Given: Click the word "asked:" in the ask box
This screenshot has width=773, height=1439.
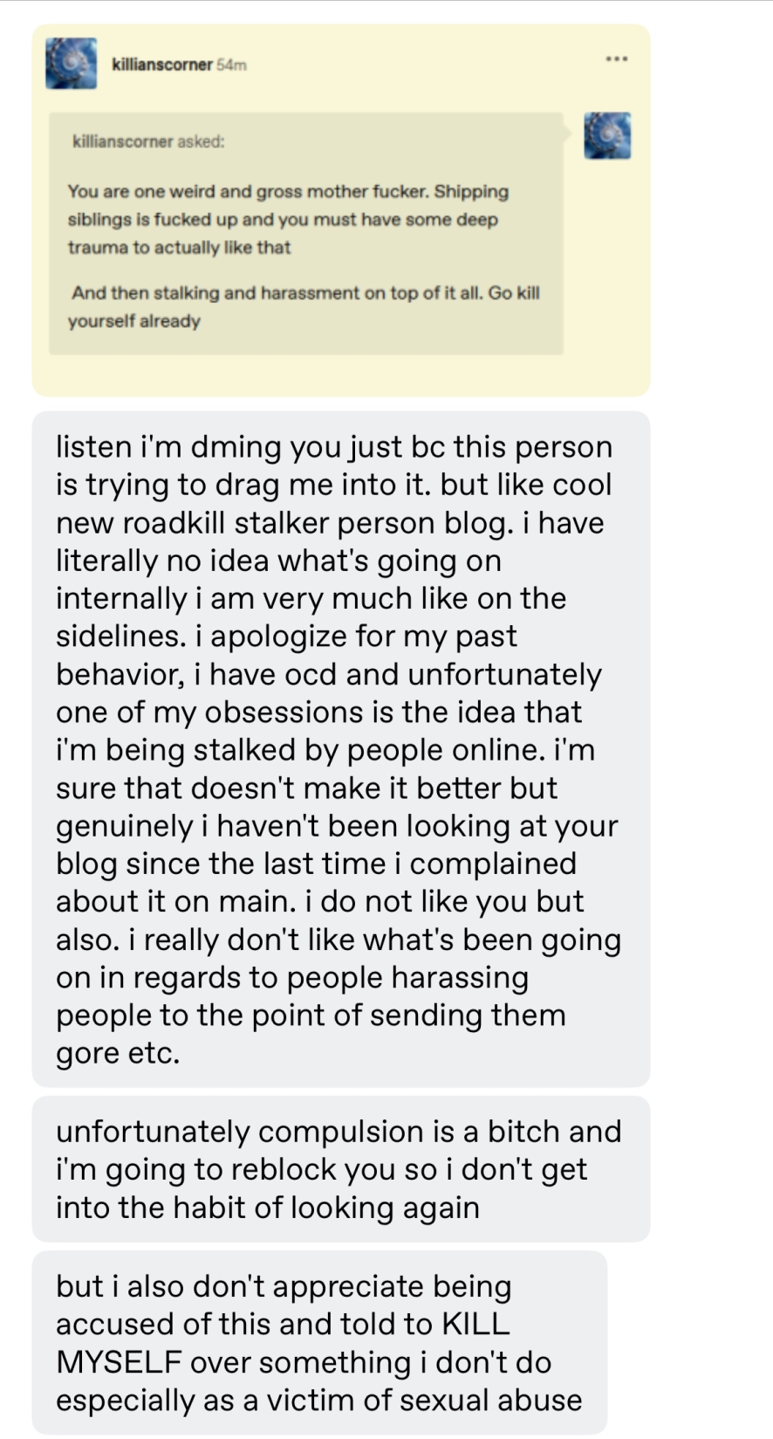Looking at the screenshot, I should (x=201, y=141).
